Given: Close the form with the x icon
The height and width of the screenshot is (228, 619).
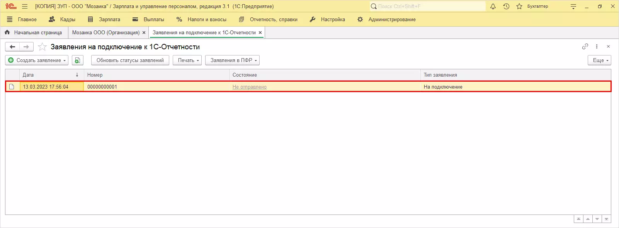Looking at the screenshot, I should [608, 46].
